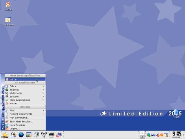
Task: Expand the More Applications submenu
Action: click(x=25, y=100)
